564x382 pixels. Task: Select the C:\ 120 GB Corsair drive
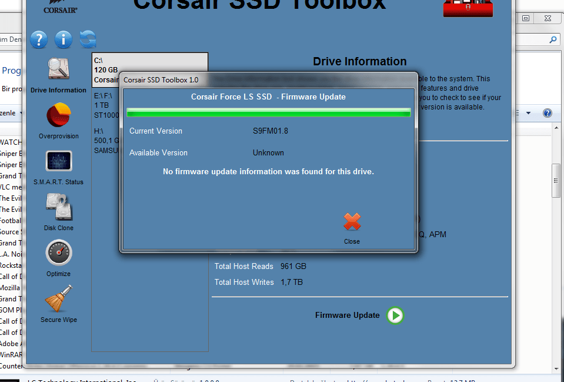(149, 70)
